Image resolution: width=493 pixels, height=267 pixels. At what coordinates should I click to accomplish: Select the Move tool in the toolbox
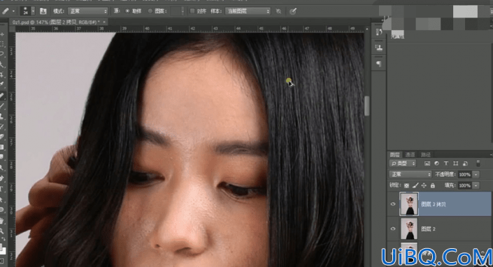tap(2, 34)
